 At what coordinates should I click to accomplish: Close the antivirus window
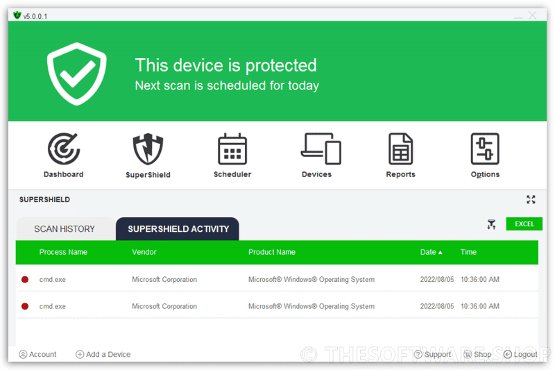click(x=532, y=15)
